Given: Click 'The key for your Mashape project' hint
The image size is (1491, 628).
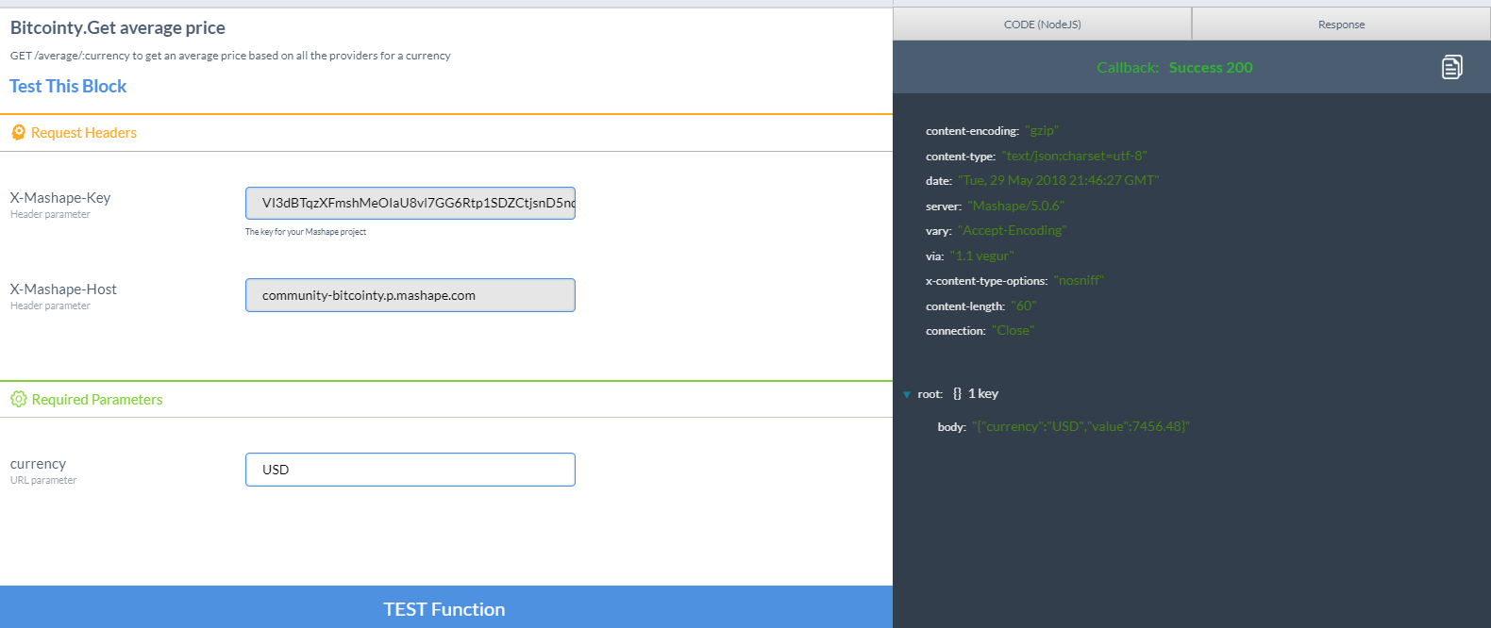Looking at the screenshot, I should (306, 232).
